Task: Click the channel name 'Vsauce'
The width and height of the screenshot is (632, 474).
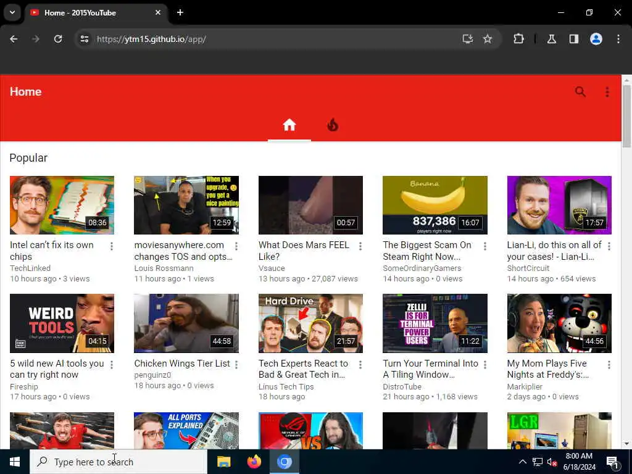Action: [272, 268]
